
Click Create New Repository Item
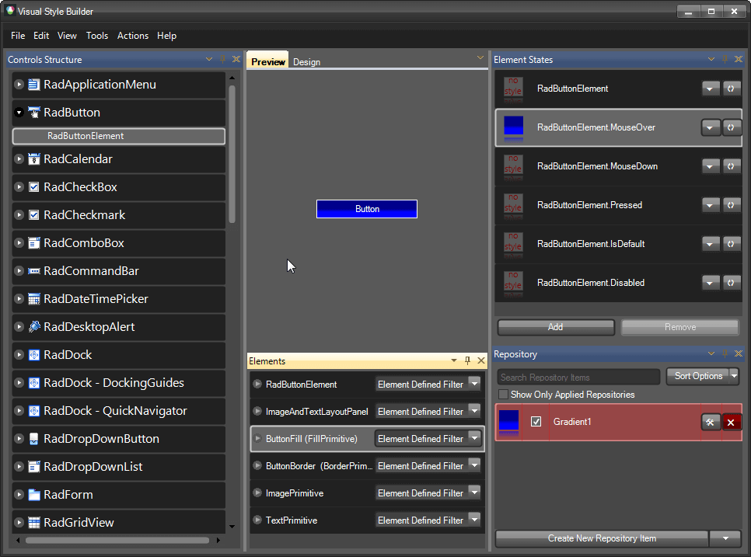600,538
